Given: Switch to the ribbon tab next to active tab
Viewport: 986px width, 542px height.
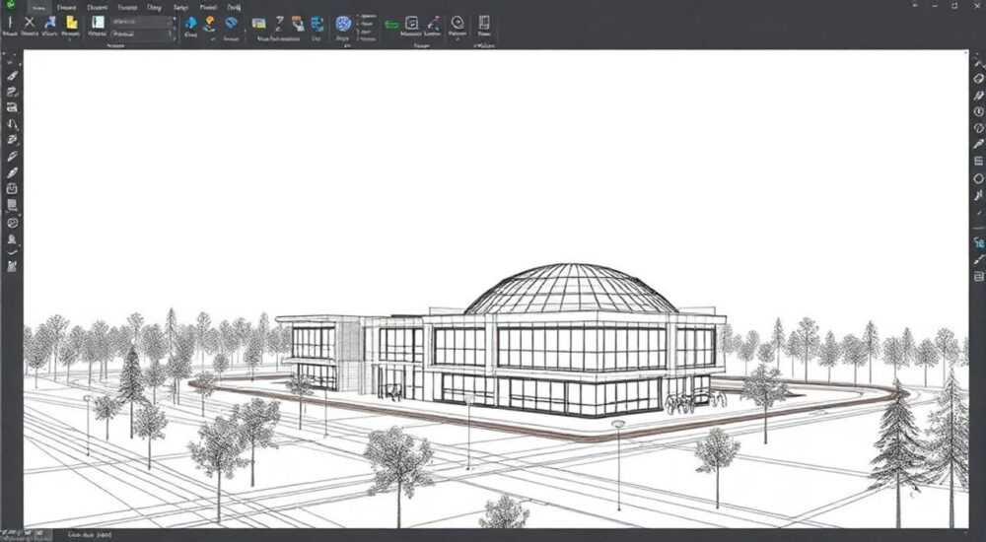Looking at the screenshot, I should 66,8.
